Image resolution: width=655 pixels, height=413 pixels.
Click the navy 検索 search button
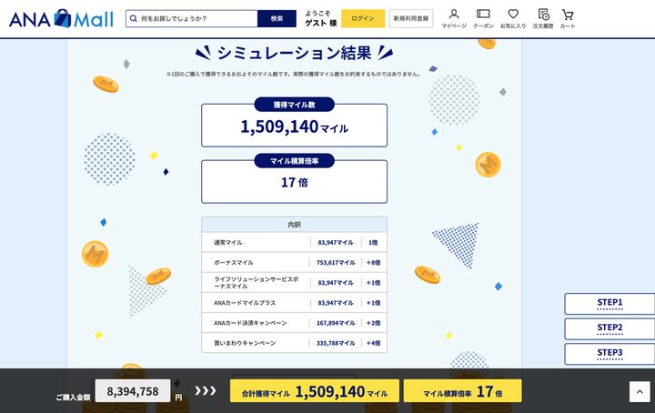pos(277,19)
